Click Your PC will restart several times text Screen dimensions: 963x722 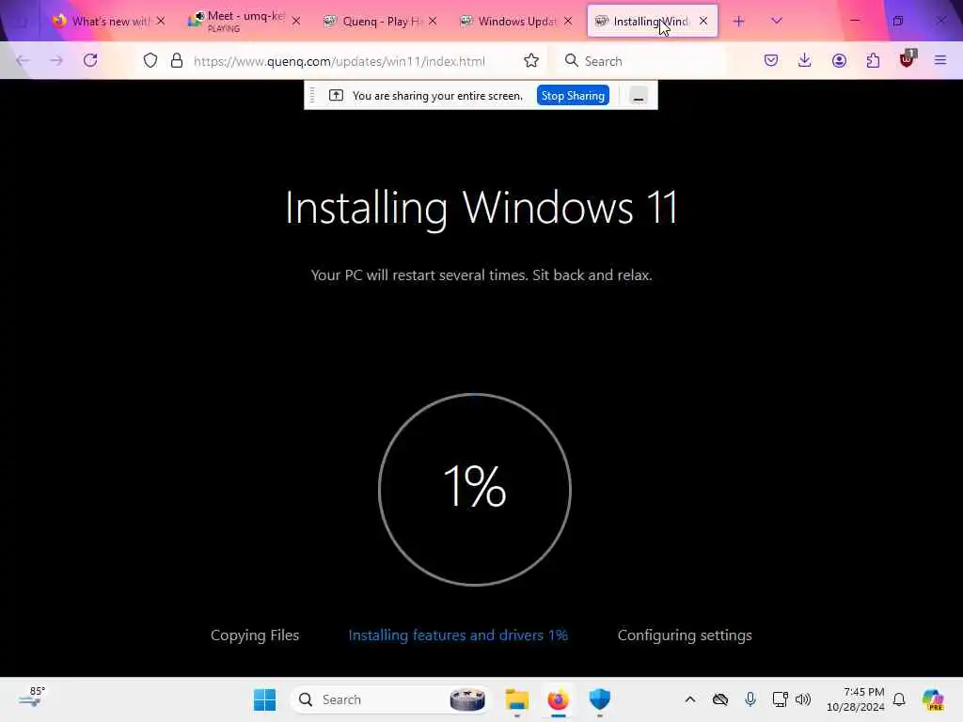click(x=481, y=275)
